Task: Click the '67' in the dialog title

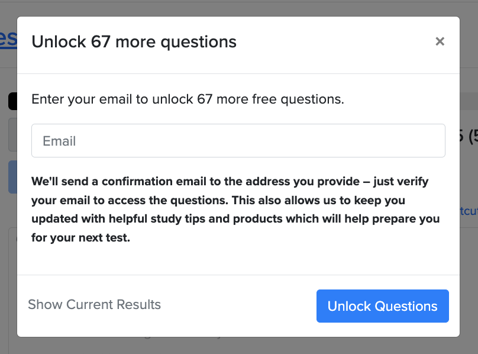Action: coord(101,42)
